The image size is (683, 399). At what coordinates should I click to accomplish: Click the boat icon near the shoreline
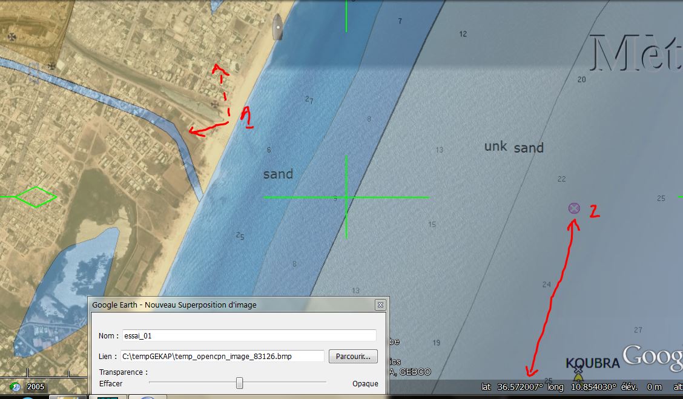[277, 27]
